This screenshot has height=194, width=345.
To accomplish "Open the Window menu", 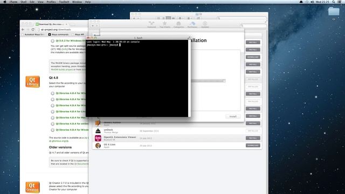I will (x=77, y=2).
